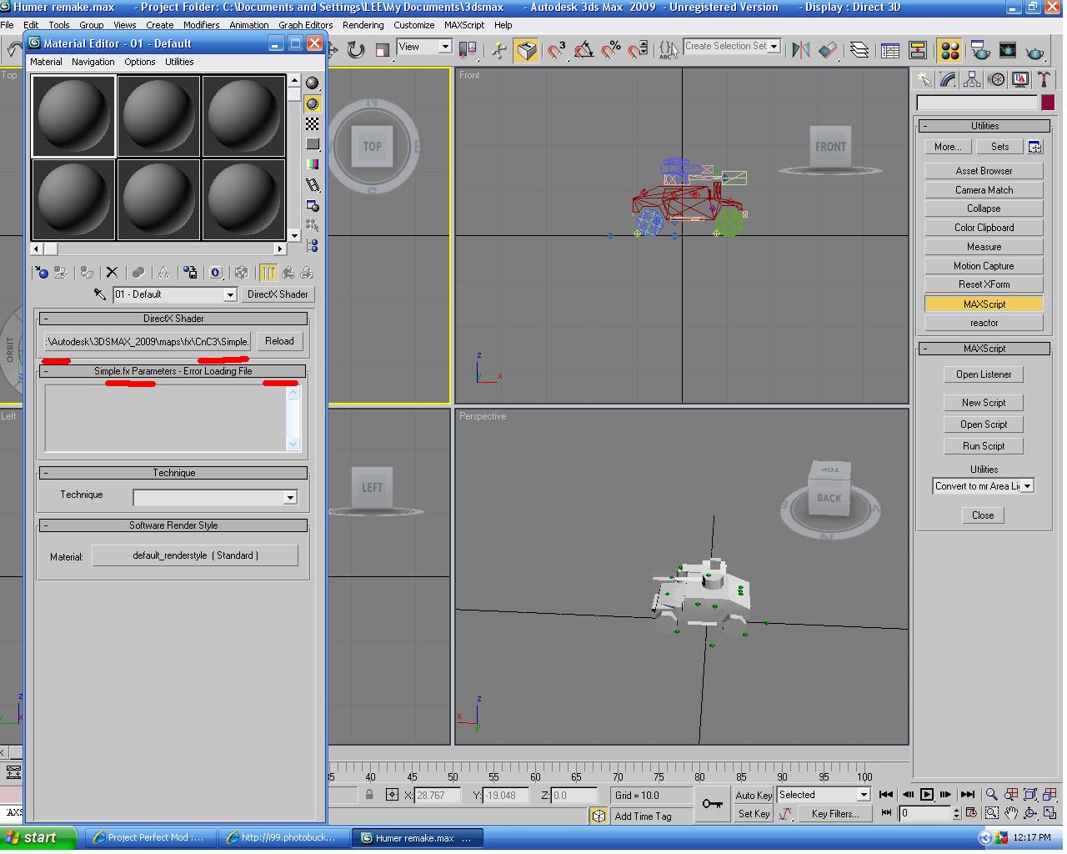
Task: Click Reset Map/Mtl X icon
Action: [x=112, y=273]
